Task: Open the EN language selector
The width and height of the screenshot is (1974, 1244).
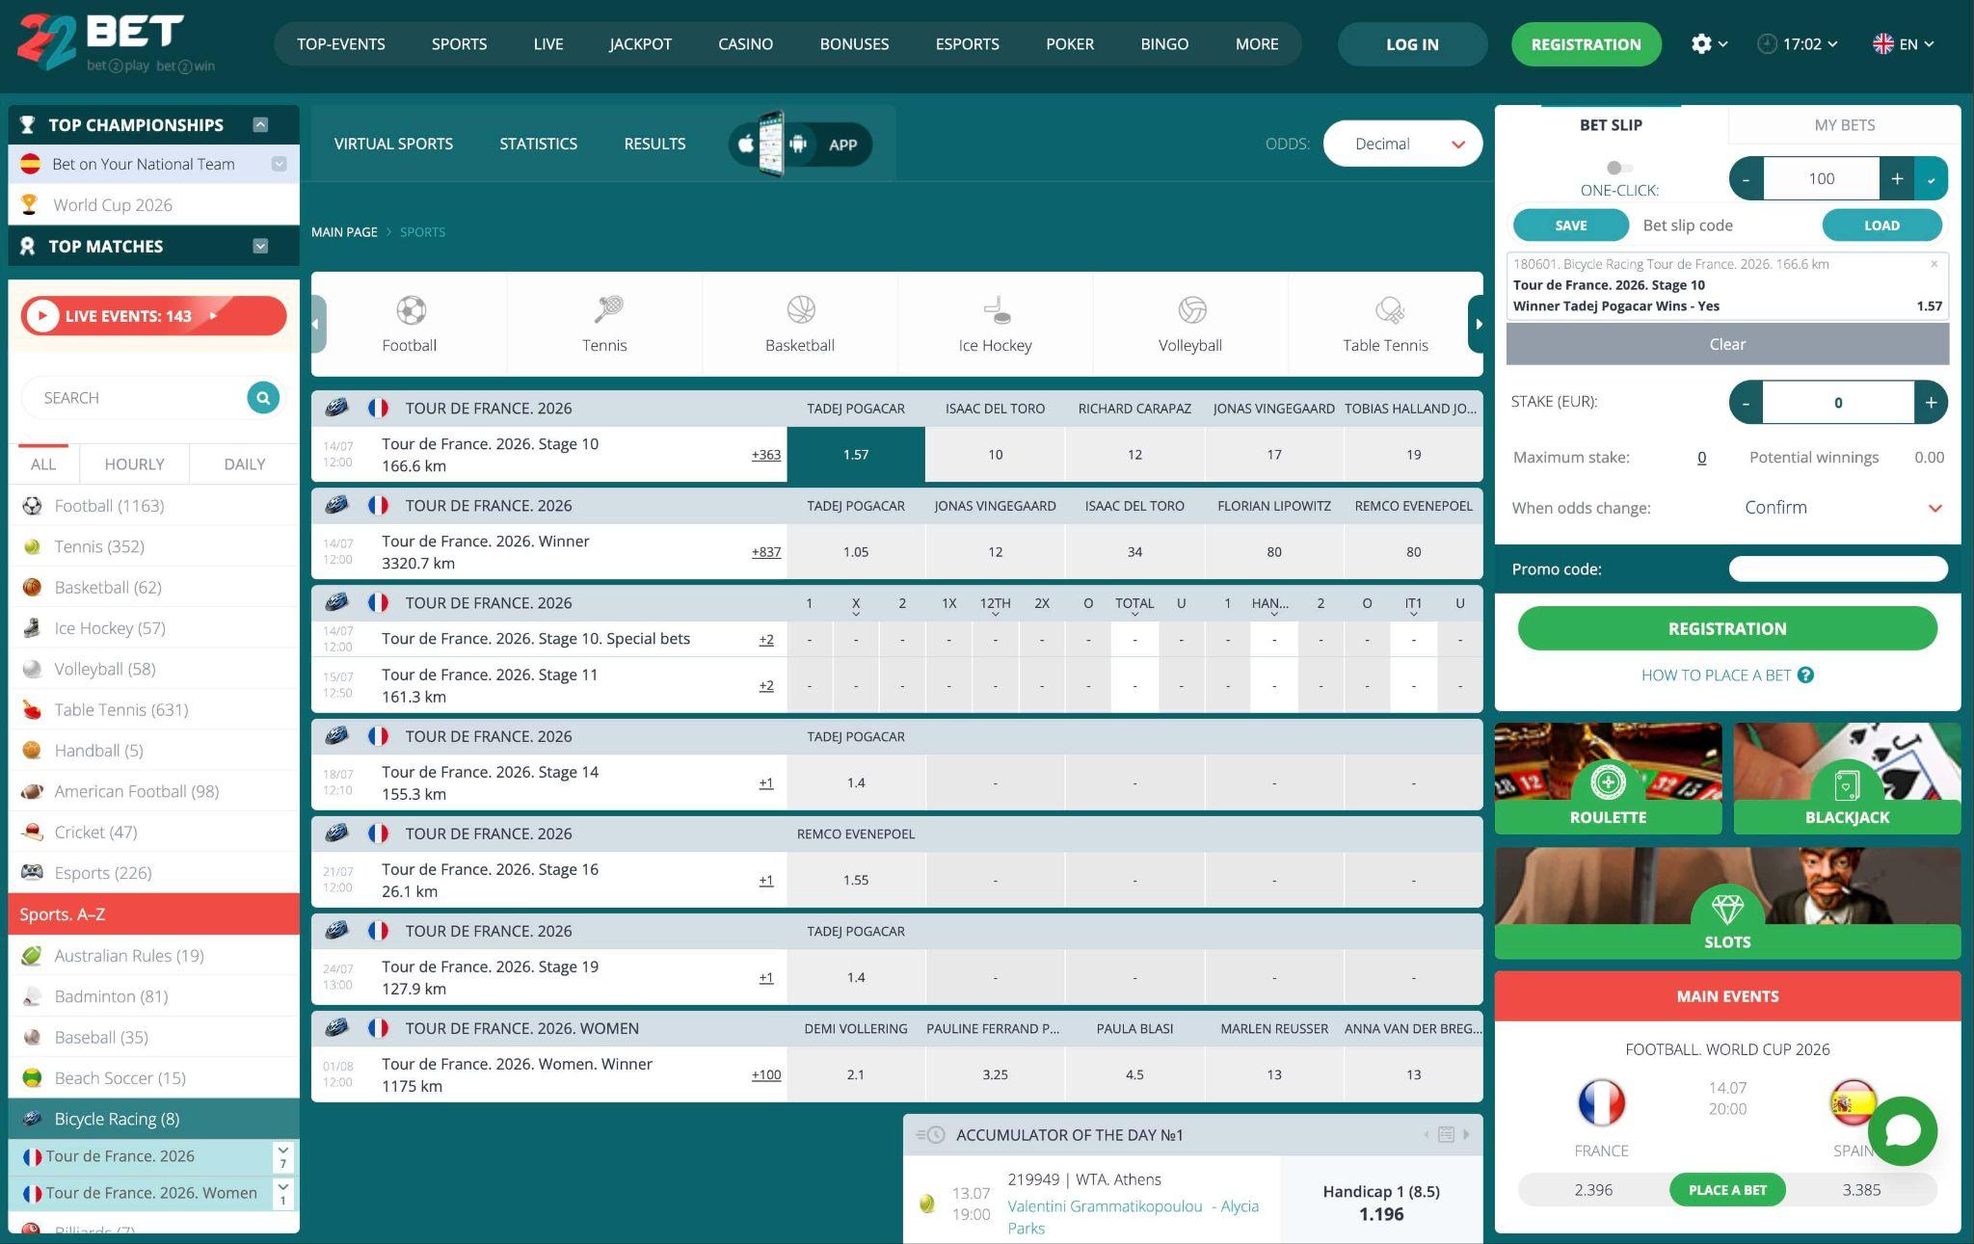Action: (x=1904, y=44)
